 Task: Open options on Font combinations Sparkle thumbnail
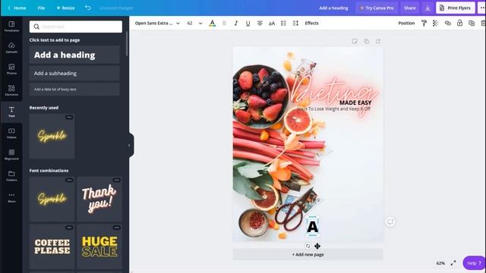69,180
